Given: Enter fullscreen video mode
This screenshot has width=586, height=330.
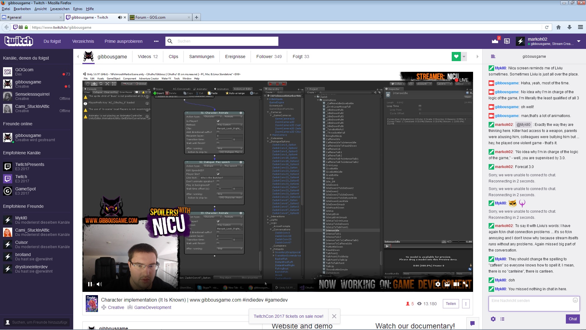Looking at the screenshot, I should click(x=465, y=284).
